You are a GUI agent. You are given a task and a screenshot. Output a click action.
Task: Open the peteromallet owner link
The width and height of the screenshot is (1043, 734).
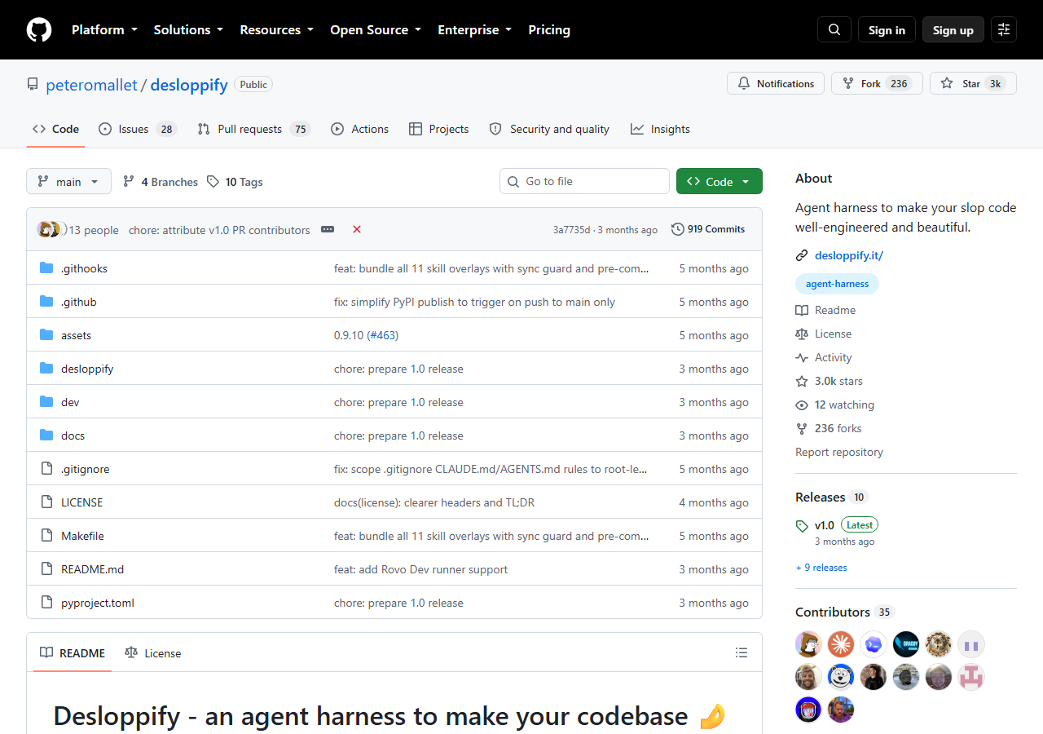click(92, 85)
